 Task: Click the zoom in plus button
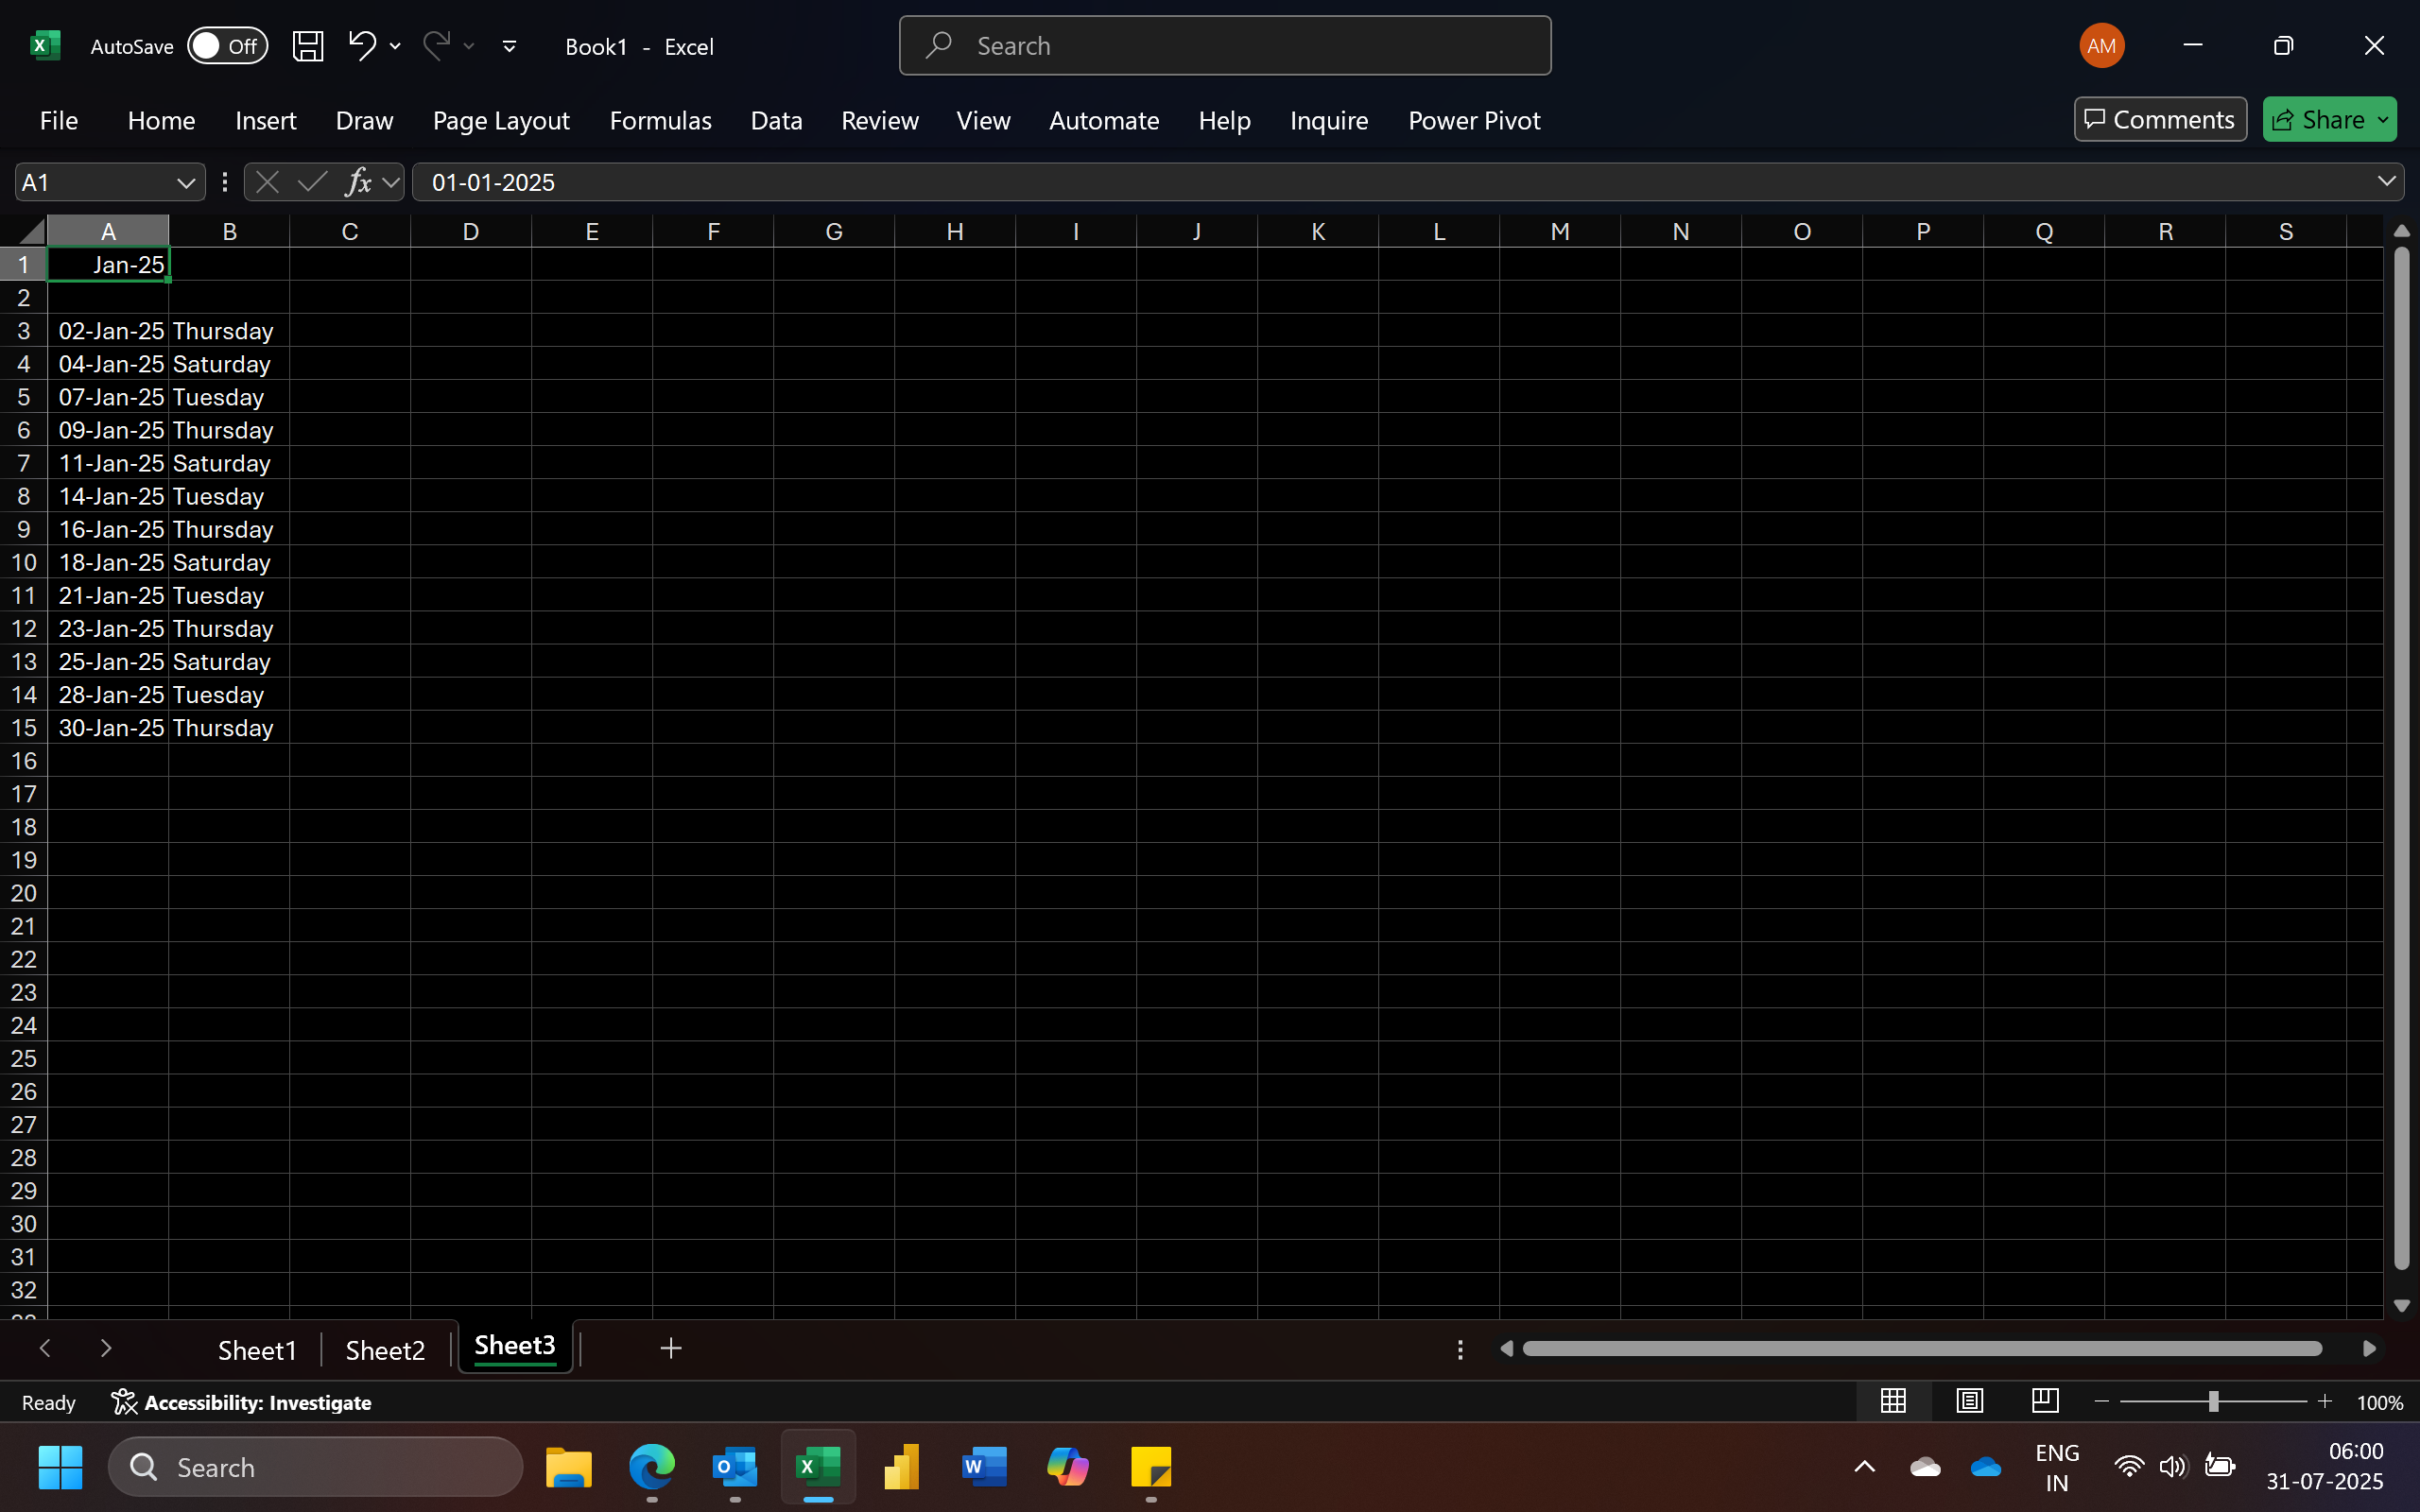coord(2325,1402)
